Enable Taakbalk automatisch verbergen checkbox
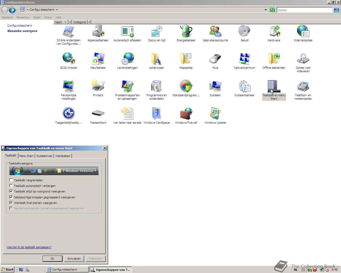Image resolution: width=341 pixels, height=273 pixels. coord(11,186)
